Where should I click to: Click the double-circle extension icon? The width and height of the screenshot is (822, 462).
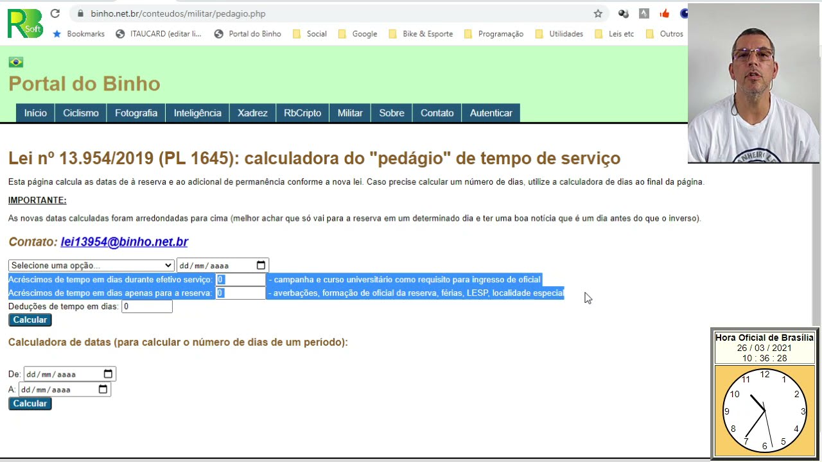coord(623,13)
